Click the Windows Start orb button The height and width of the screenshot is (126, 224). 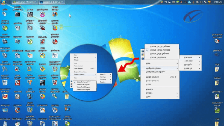tap(4, 2)
